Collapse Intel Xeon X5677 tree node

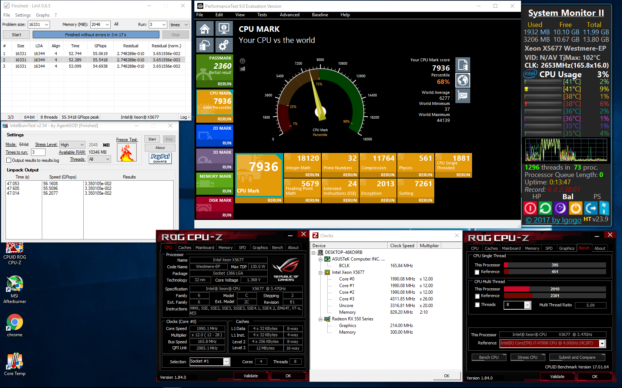point(321,273)
